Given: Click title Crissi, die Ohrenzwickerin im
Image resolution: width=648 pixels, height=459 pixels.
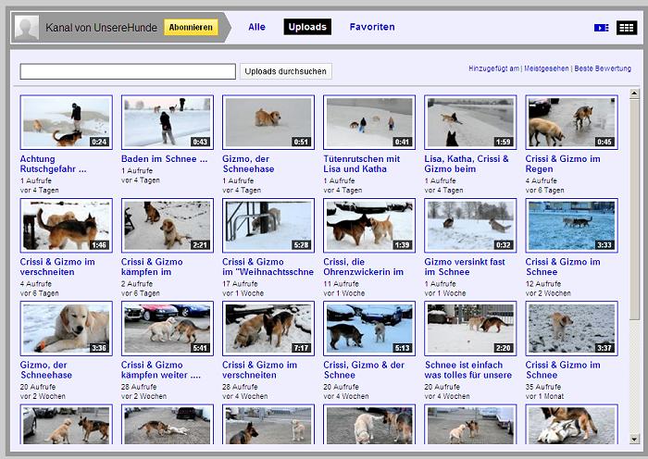Looking at the screenshot, I should point(363,267).
